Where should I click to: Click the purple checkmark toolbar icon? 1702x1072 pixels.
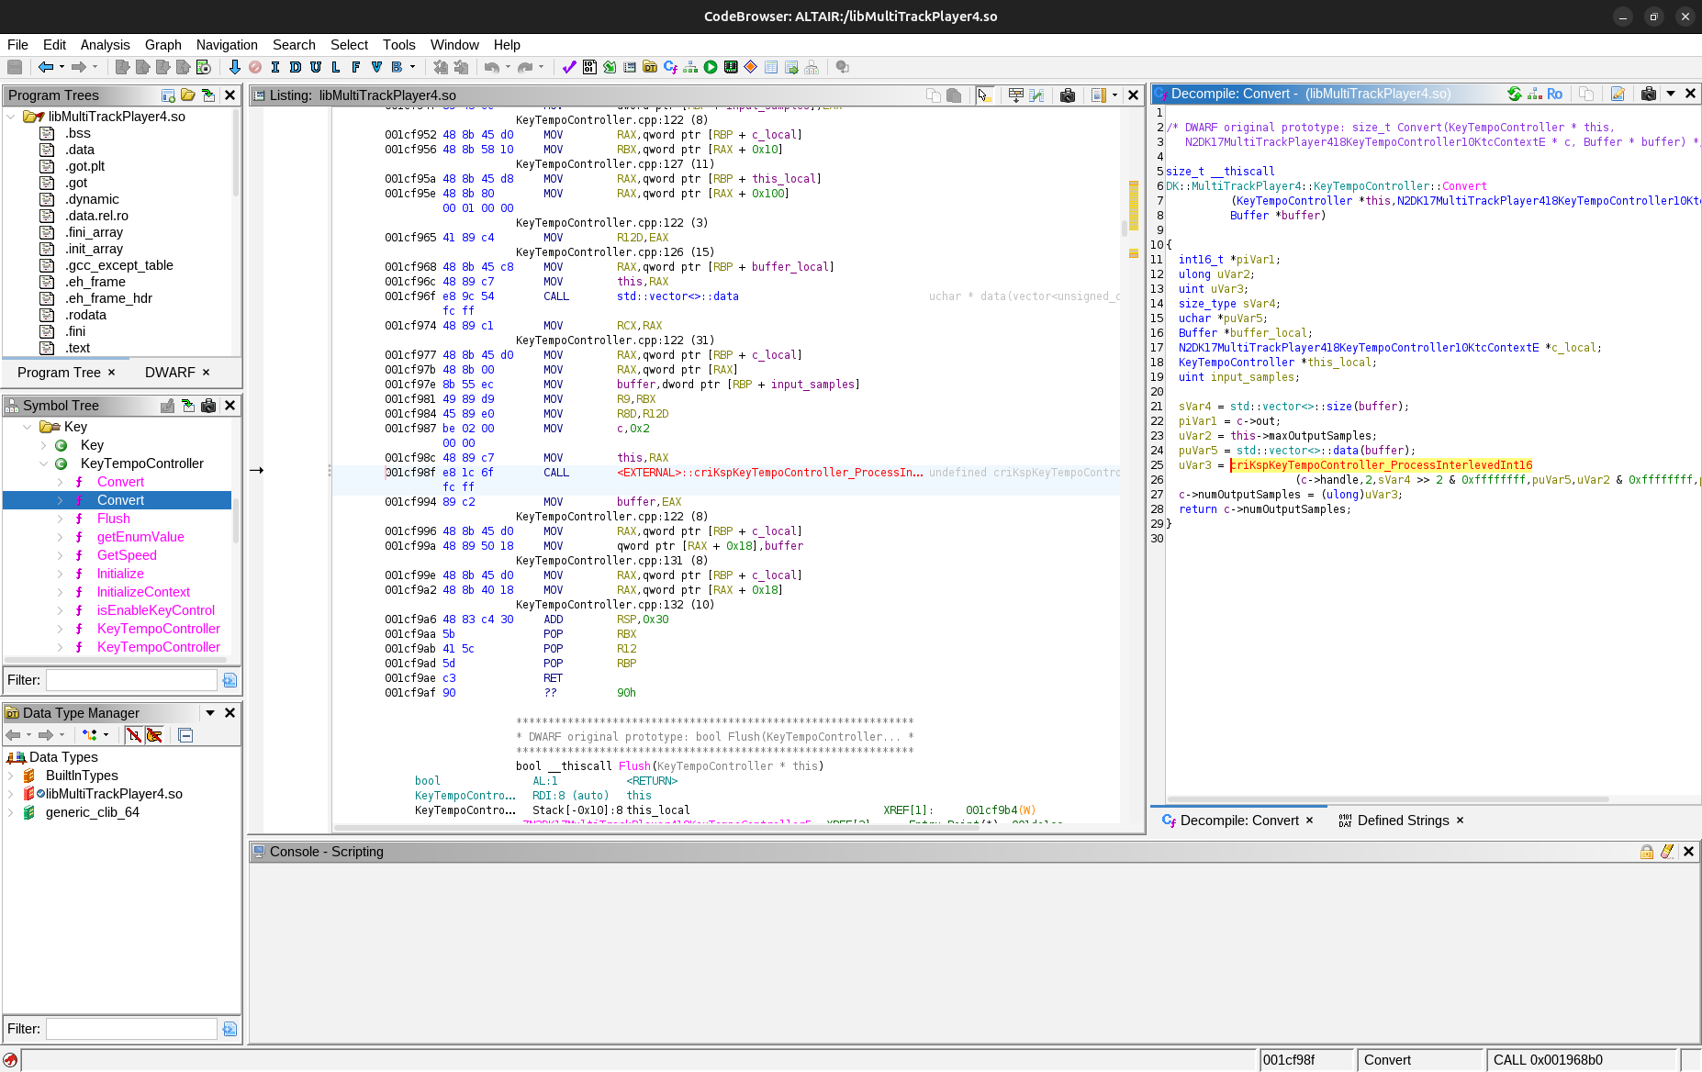click(x=569, y=67)
